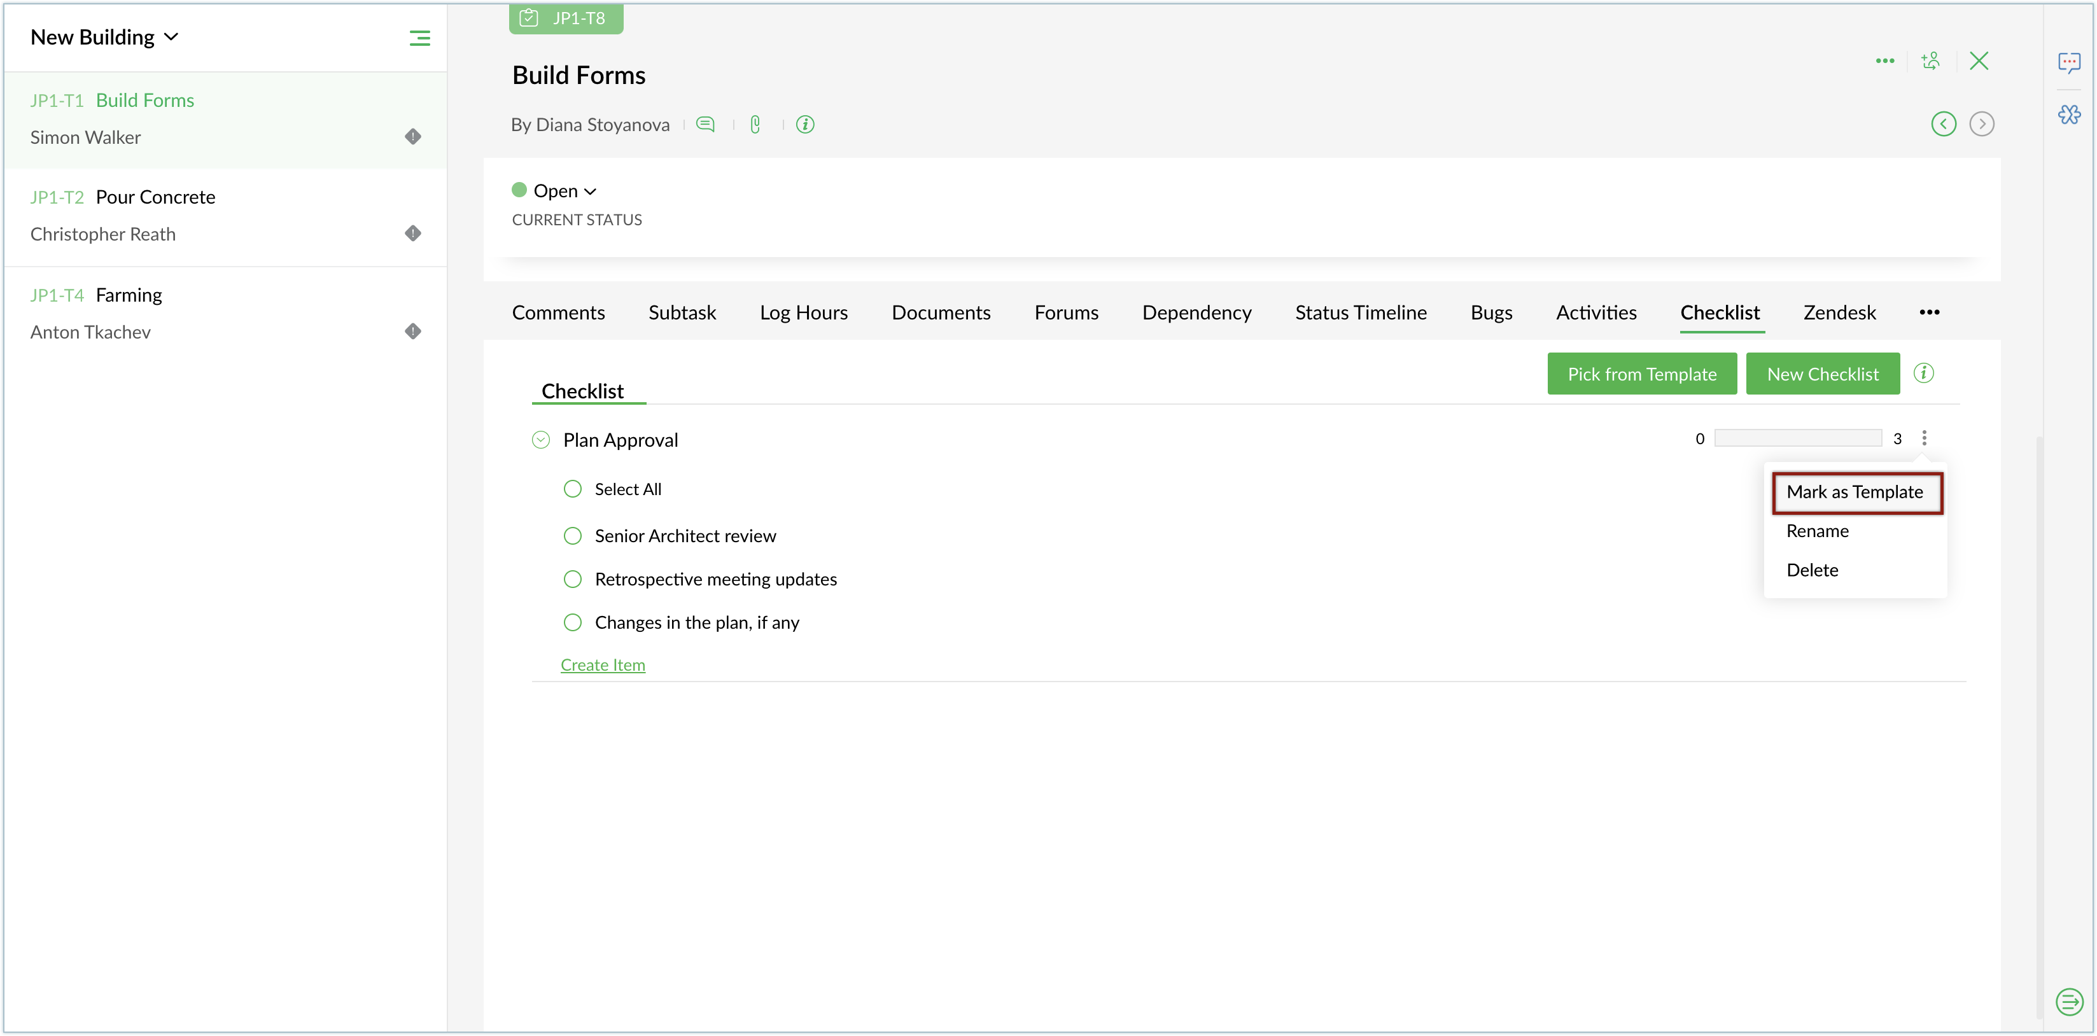
Task: Click the add follower icon in header
Action: tap(1931, 61)
